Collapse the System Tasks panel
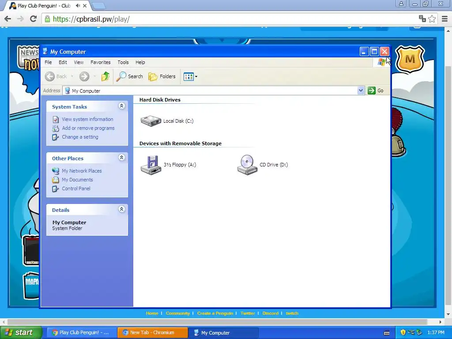 (x=122, y=106)
